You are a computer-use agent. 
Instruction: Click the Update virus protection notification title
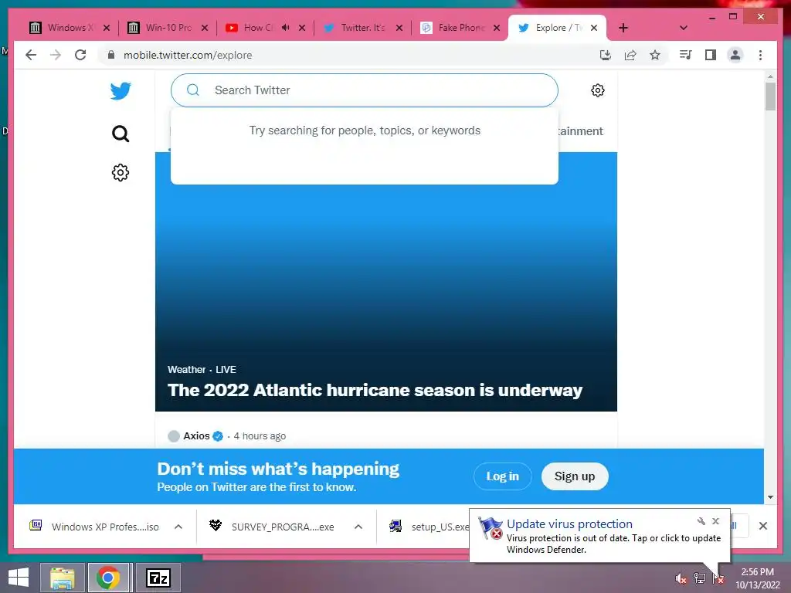(x=569, y=524)
